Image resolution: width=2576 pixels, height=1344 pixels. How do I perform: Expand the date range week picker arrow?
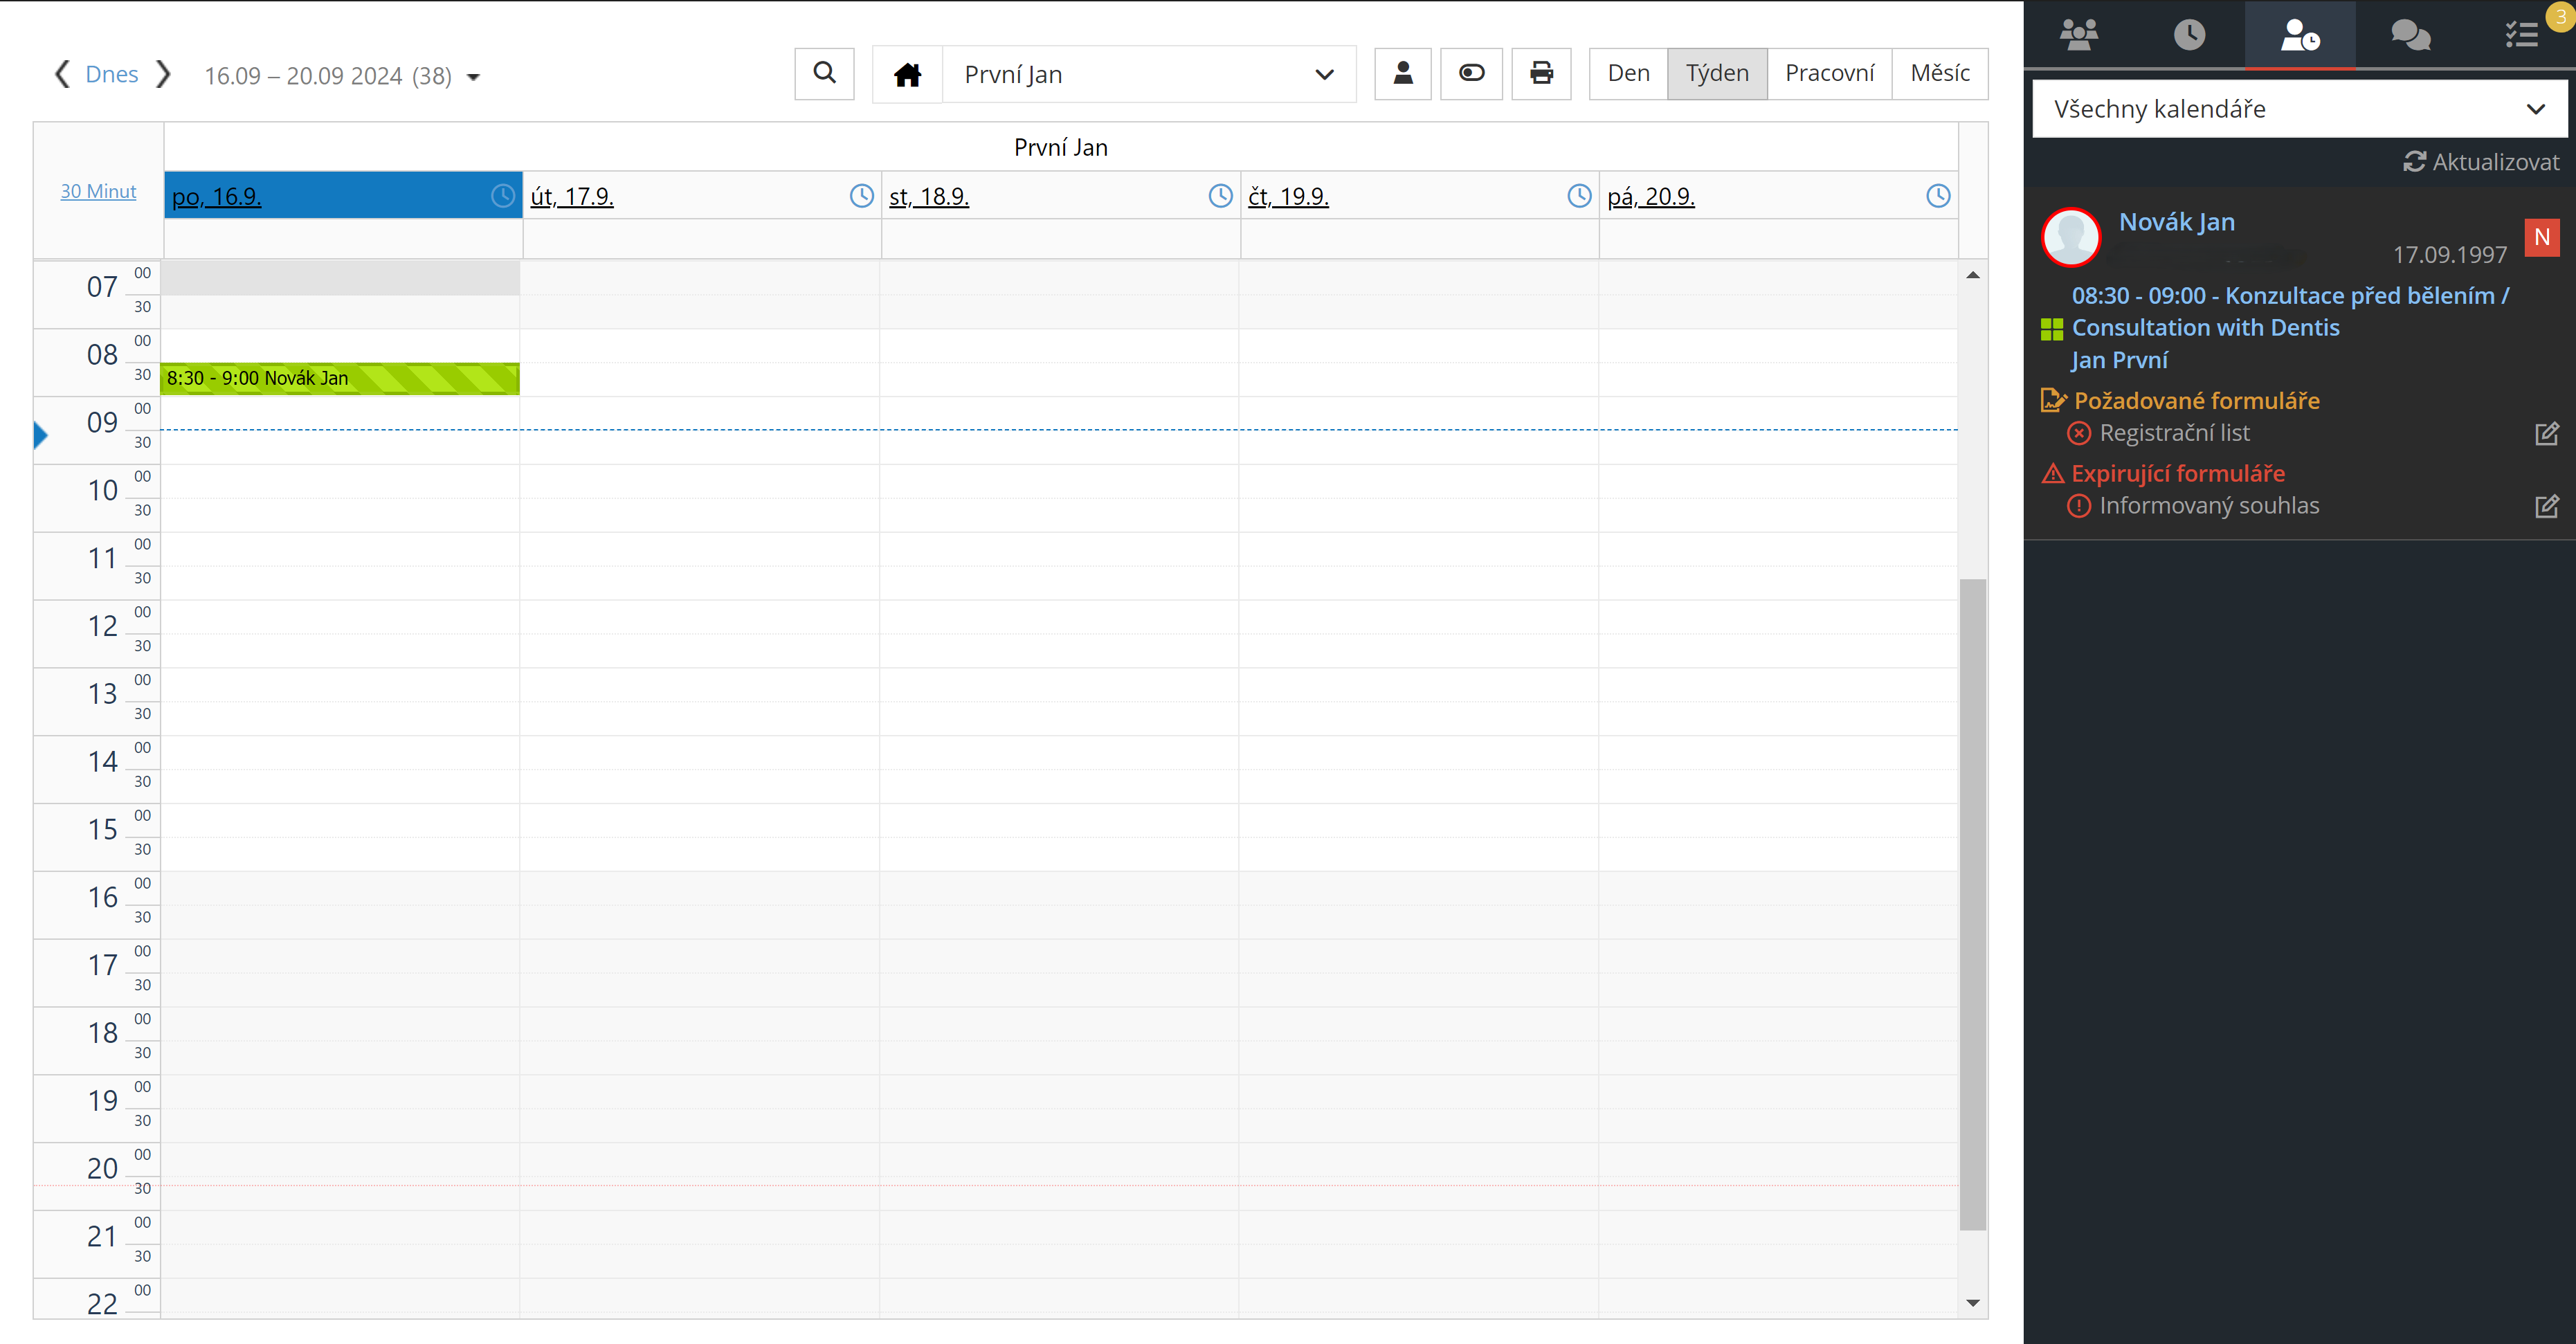(474, 77)
